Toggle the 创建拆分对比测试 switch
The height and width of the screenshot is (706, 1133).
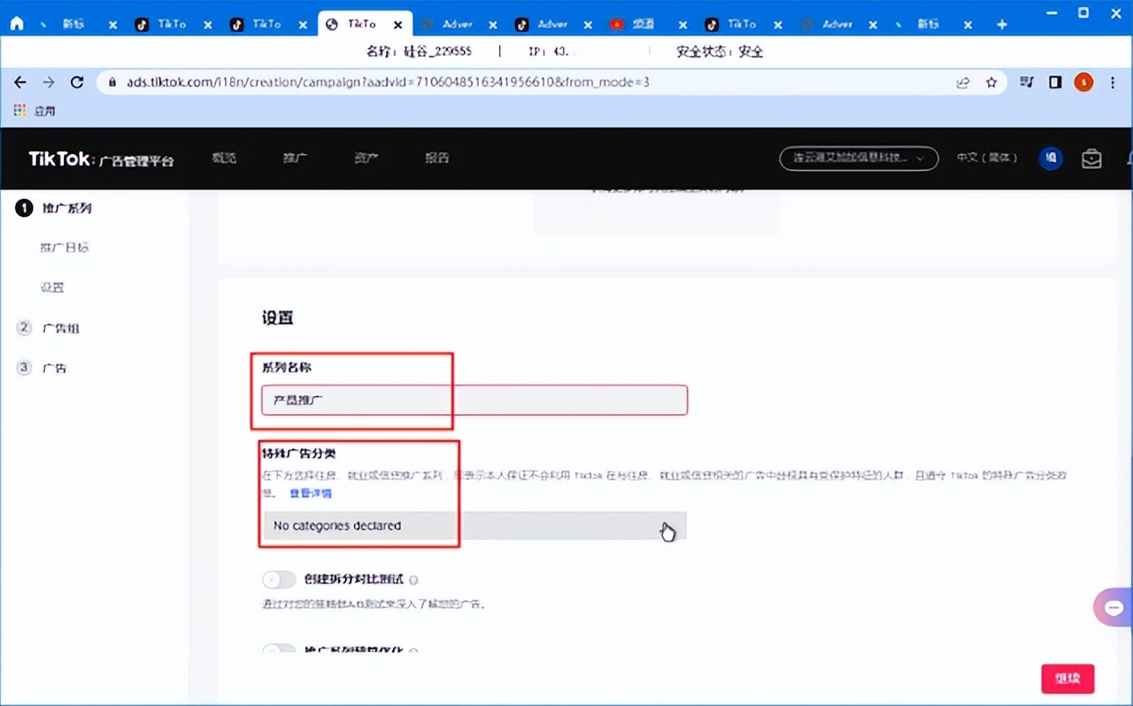(x=279, y=579)
